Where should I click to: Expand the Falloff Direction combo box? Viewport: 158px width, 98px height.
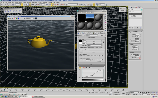click(95, 47)
